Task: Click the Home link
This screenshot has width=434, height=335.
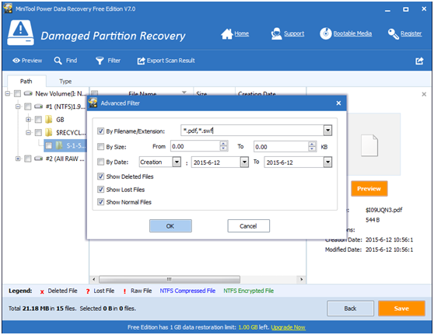Action: pos(242,33)
